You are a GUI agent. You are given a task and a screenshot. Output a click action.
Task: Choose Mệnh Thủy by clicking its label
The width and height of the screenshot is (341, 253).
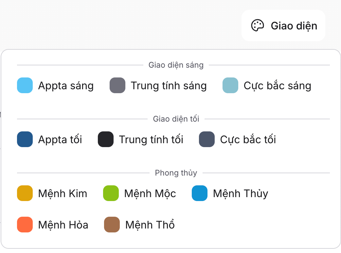[241, 194]
